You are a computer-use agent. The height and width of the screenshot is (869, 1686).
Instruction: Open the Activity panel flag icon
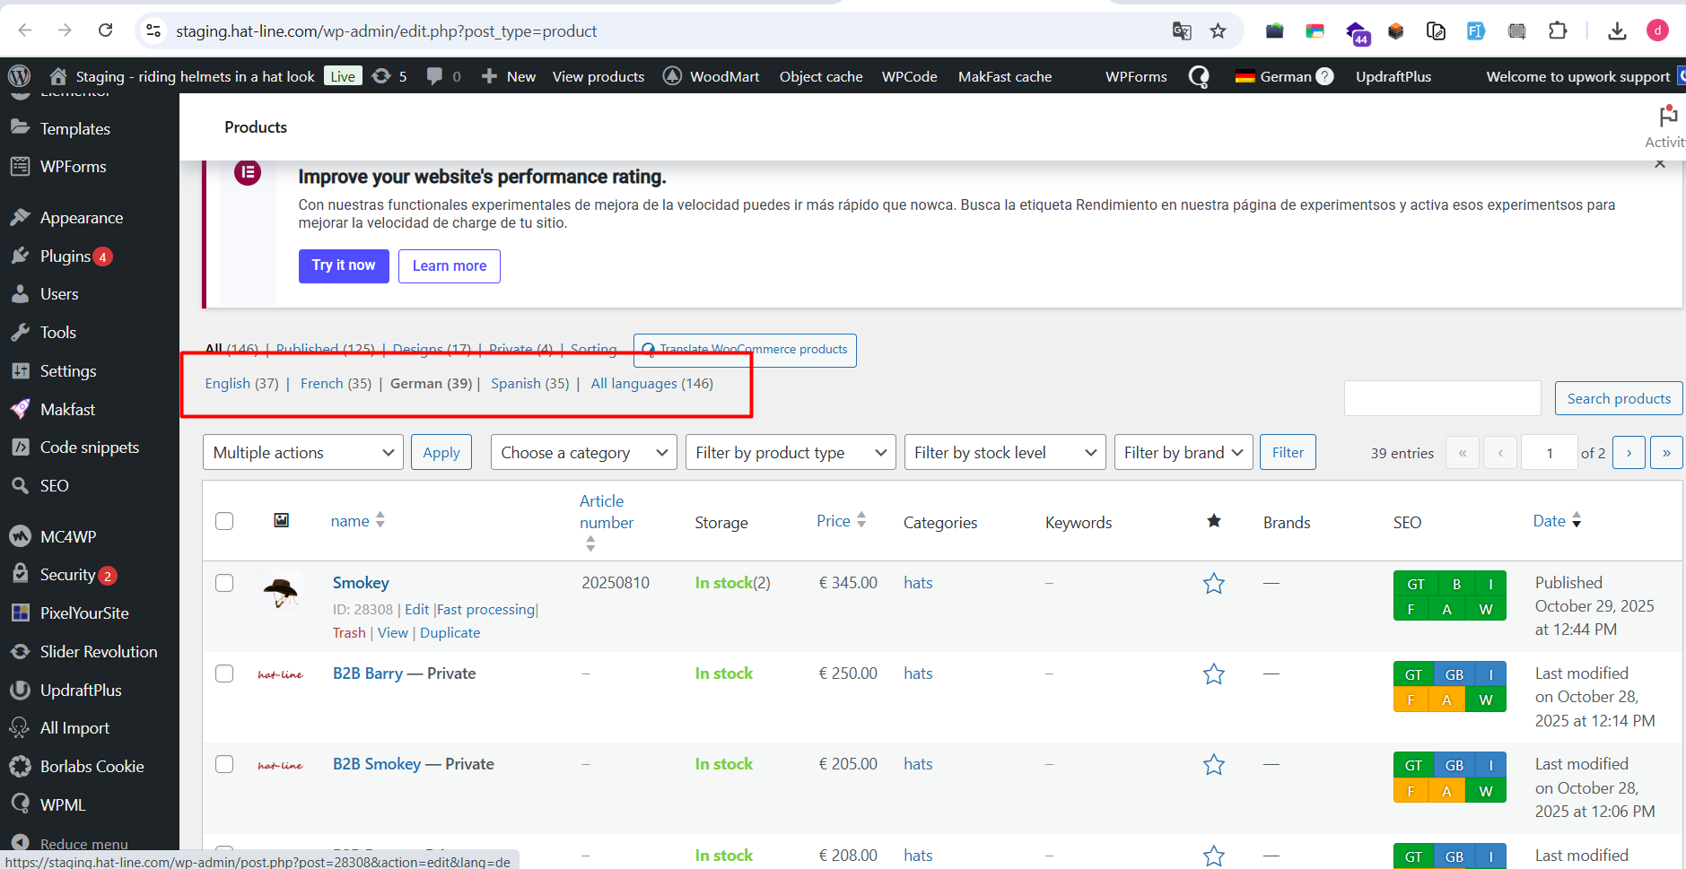[x=1667, y=117]
